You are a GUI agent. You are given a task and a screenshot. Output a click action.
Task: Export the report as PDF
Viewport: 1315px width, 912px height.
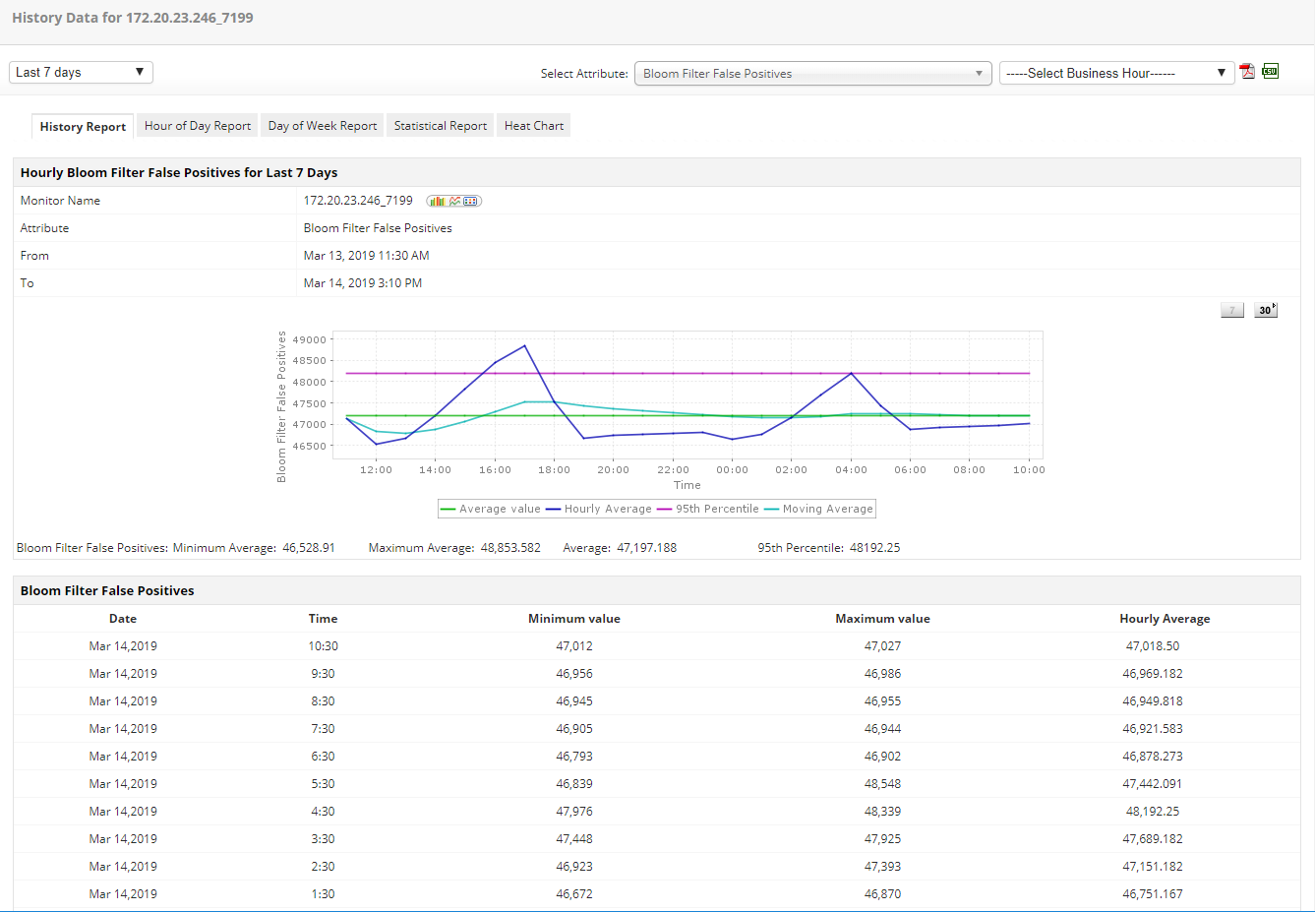[x=1247, y=72]
